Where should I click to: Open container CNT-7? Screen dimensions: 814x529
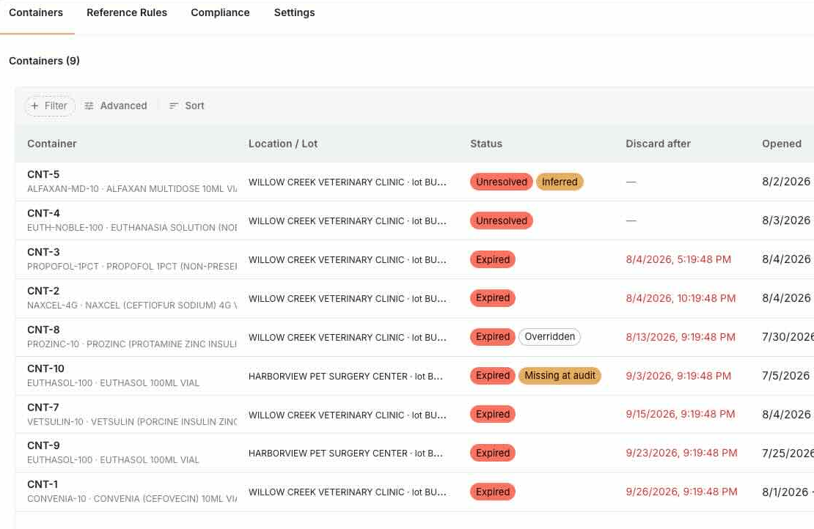[x=43, y=407]
